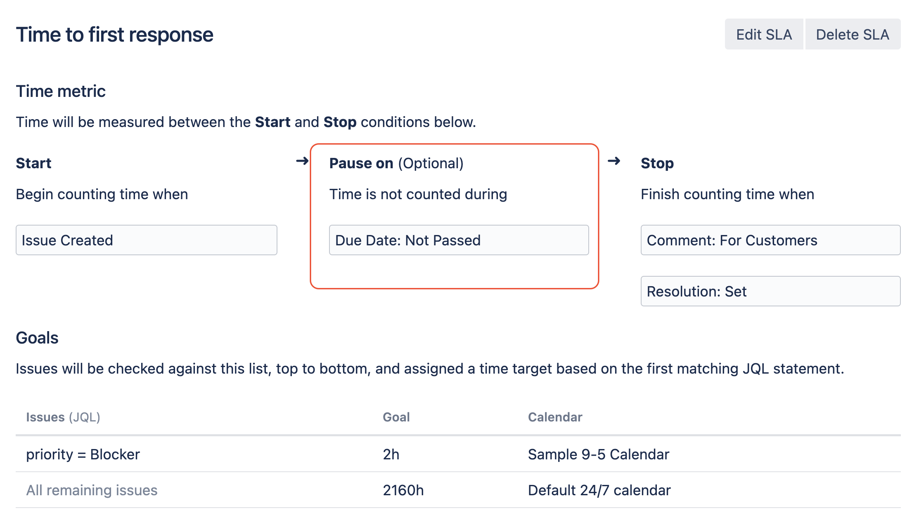Click the All remaining issues entry

tap(92, 490)
